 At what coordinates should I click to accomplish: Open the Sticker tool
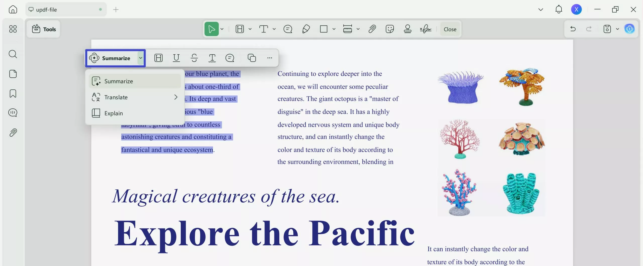click(389, 29)
